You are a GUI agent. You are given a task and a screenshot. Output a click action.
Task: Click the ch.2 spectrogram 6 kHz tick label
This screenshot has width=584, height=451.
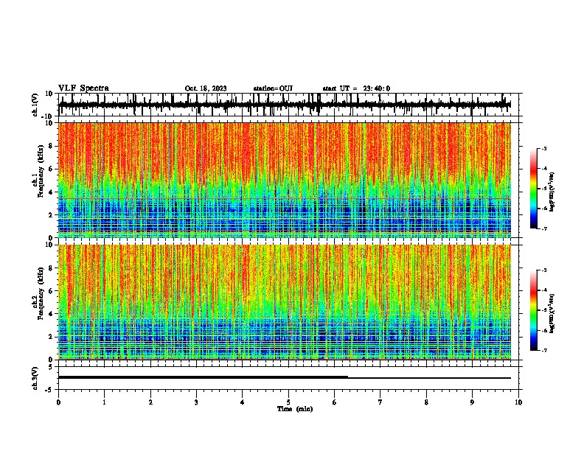click(51, 291)
